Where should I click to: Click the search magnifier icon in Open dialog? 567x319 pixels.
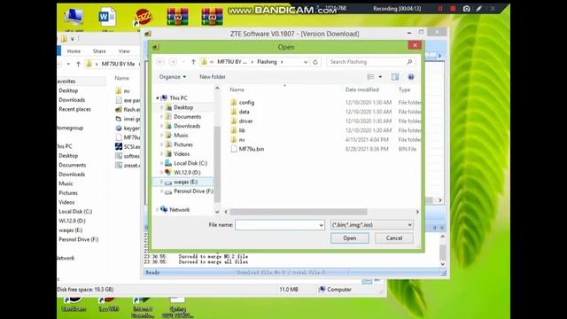pyautogui.click(x=409, y=62)
